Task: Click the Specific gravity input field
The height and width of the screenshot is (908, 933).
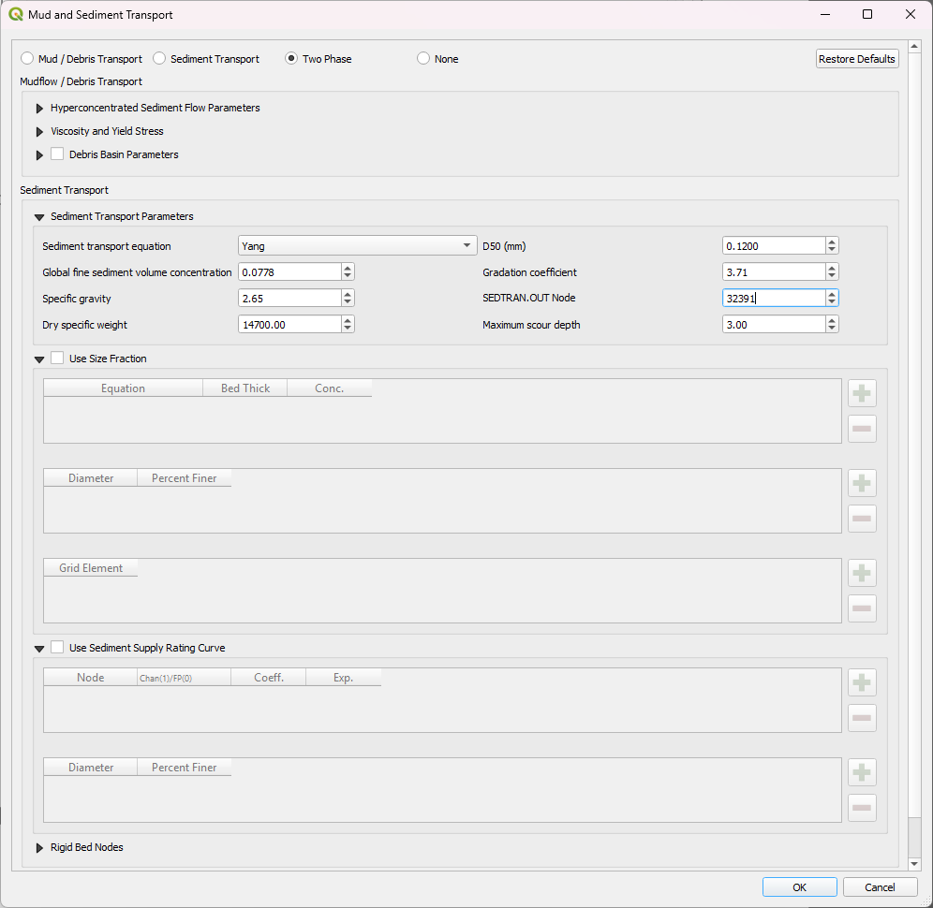Action: [288, 299]
